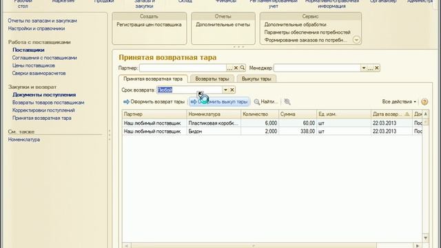Sort by the Дата возврата column header

391,114
